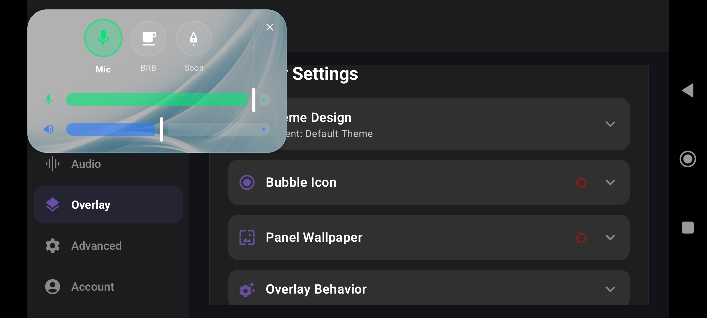Click the green microphone icon beside level bar
This screenshot has width=707, height=318.
pyautogui.click(x=49, y=100)
